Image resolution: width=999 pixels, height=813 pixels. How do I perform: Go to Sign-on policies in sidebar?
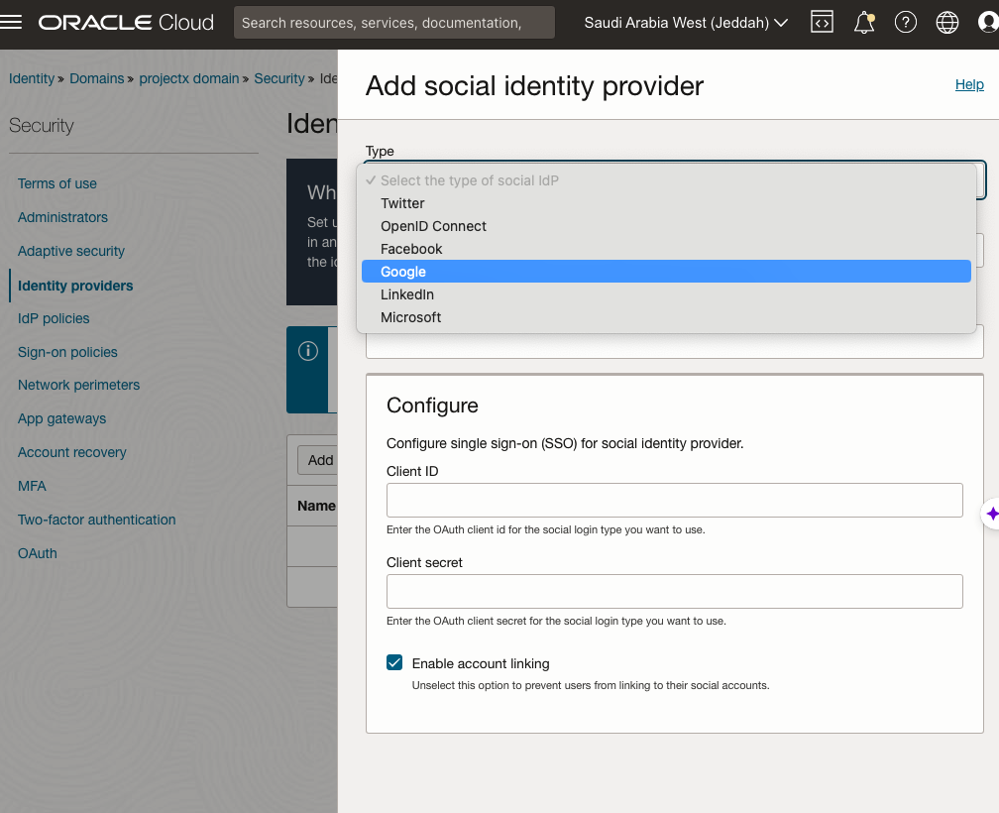pos(67,352)
